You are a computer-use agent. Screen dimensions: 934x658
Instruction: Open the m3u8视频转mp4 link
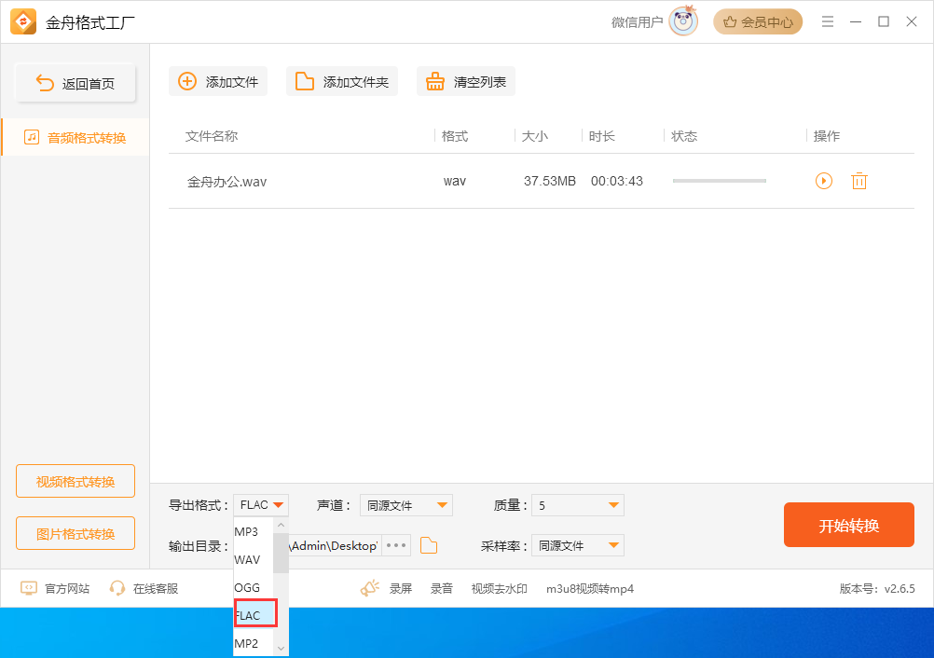tap(590, 588)
